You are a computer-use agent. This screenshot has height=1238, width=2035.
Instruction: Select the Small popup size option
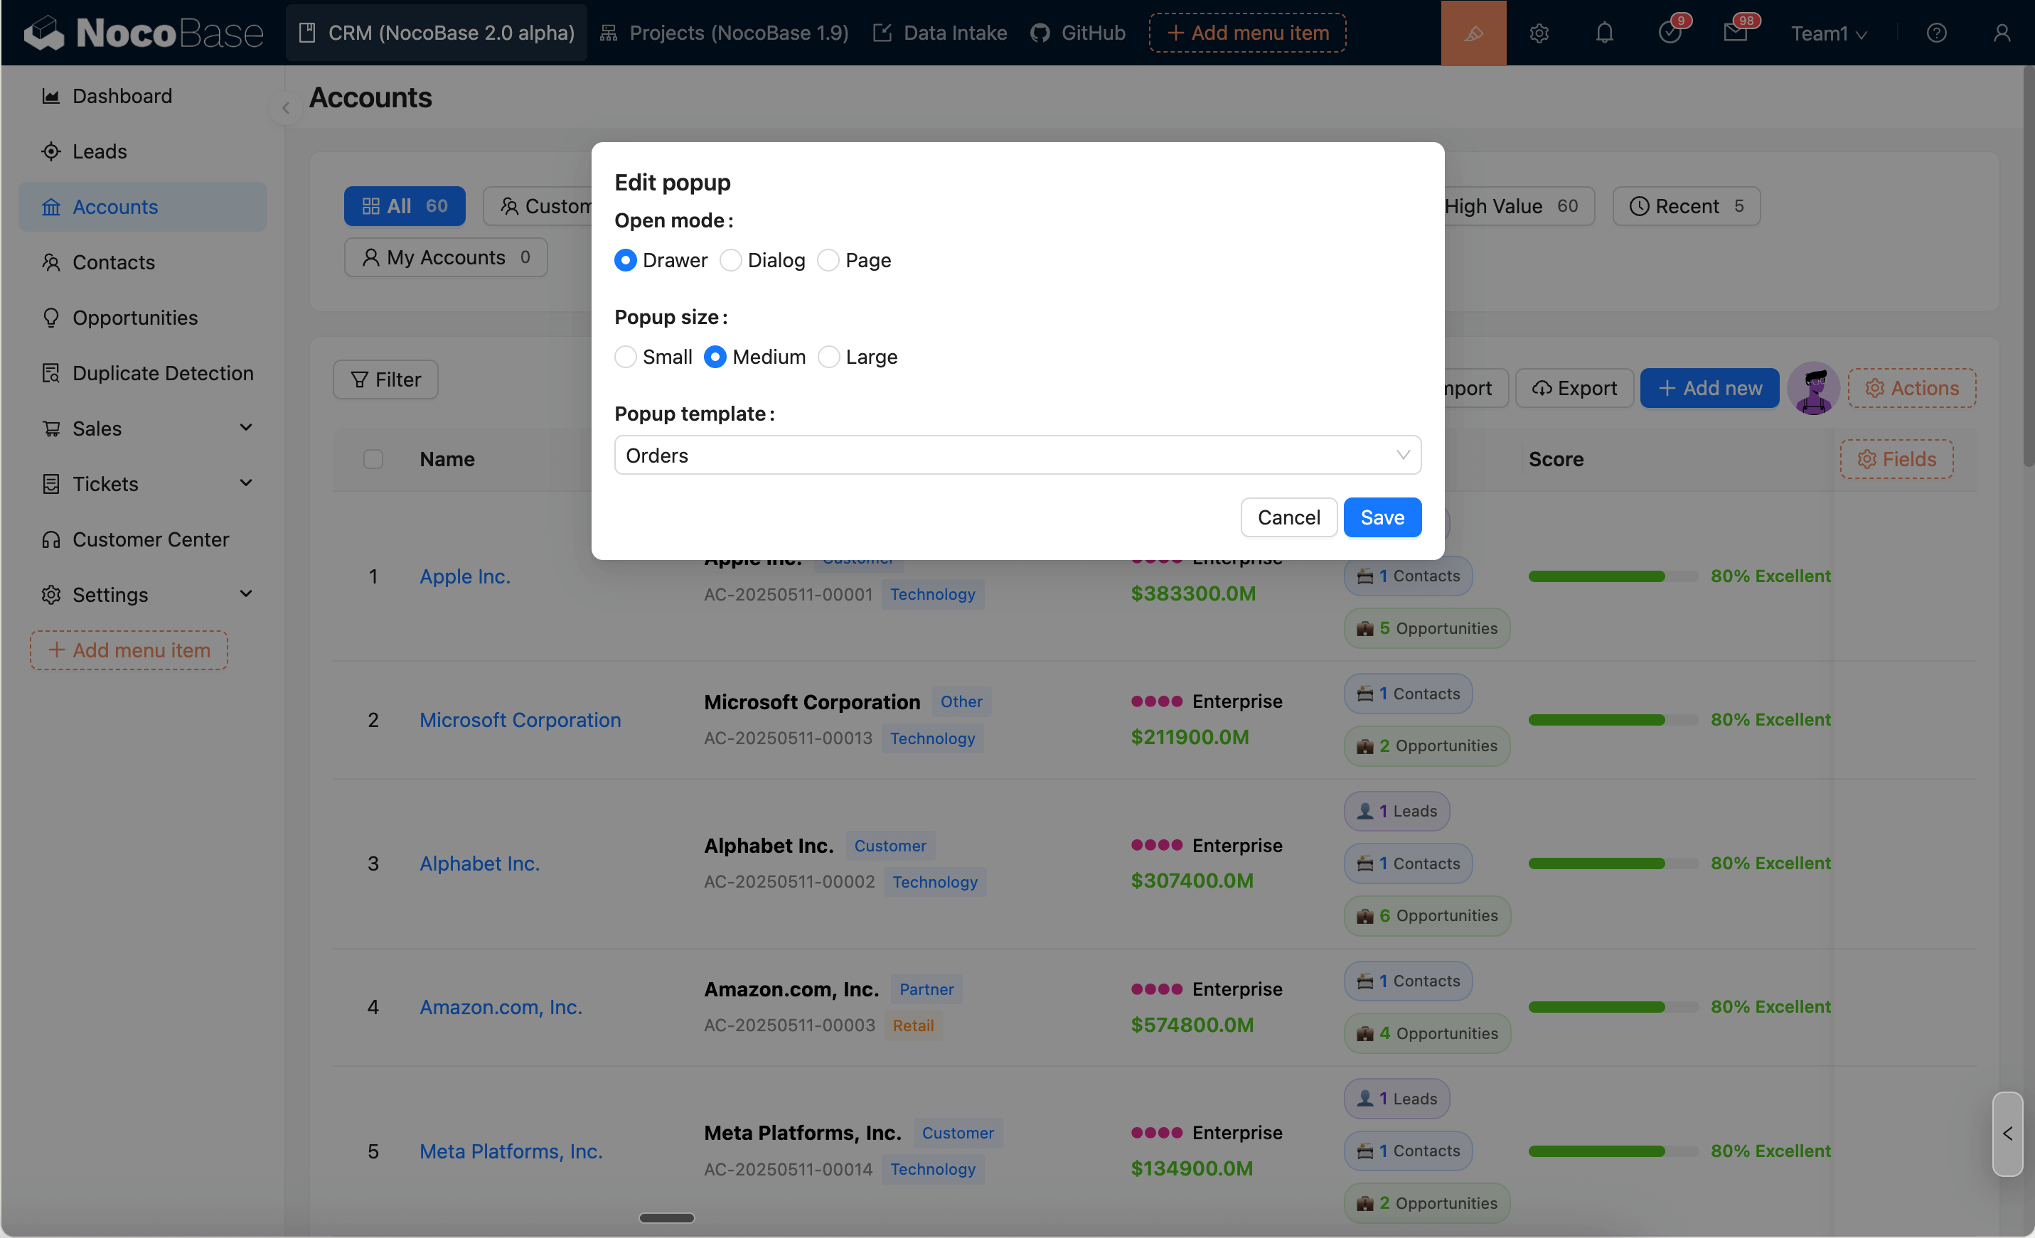625,357
